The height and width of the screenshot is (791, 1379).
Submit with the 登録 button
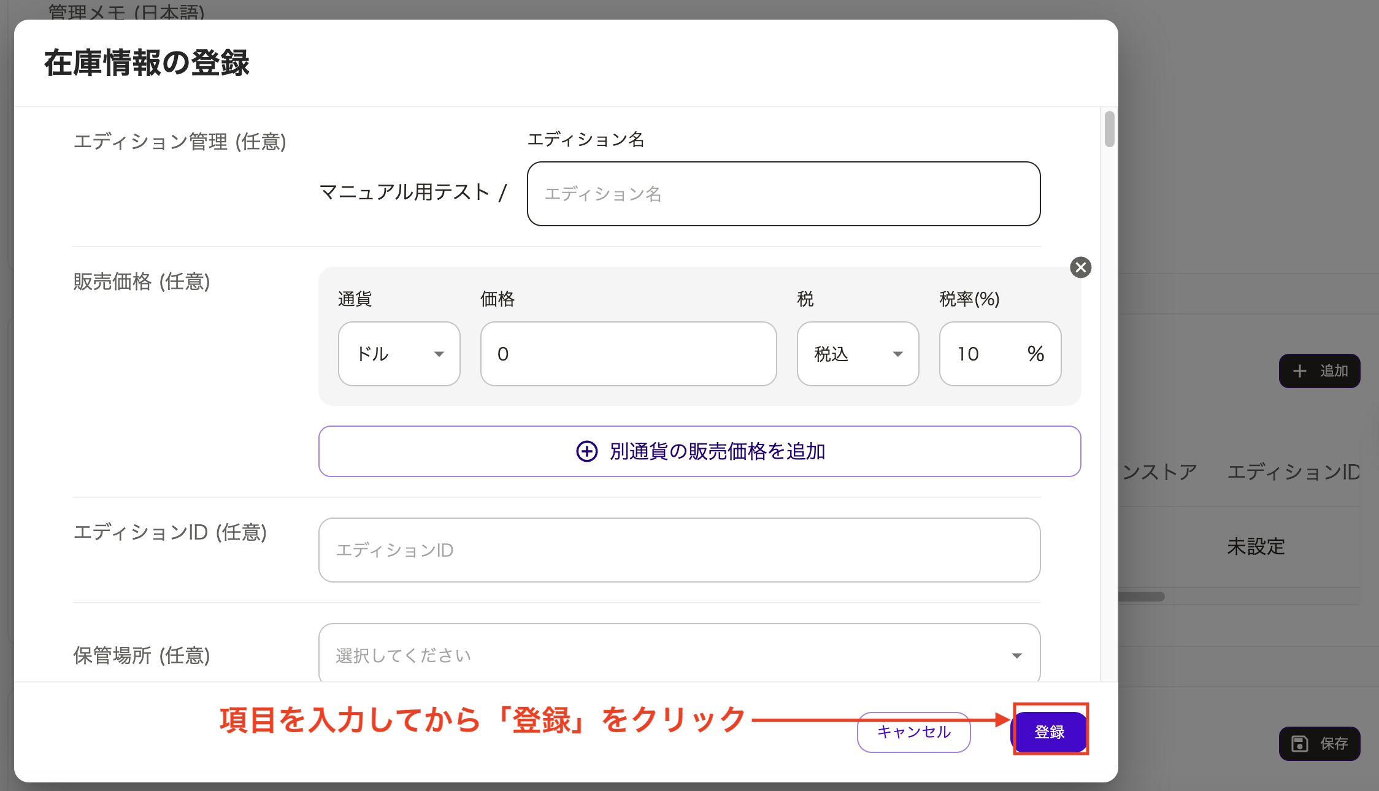(1050, 732)
